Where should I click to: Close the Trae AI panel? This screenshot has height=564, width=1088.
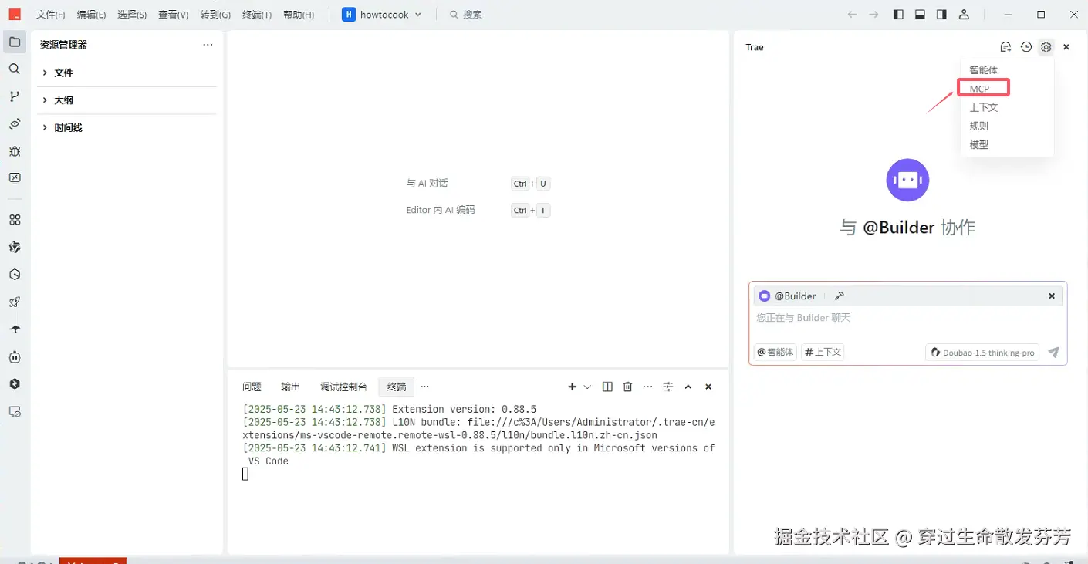1066,47
